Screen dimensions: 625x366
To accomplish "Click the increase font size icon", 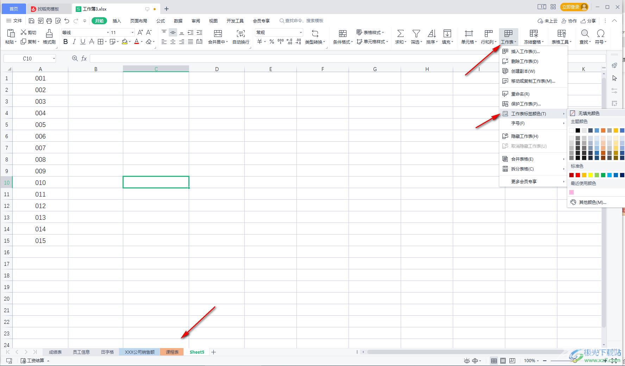I will (x=140, y=32).
